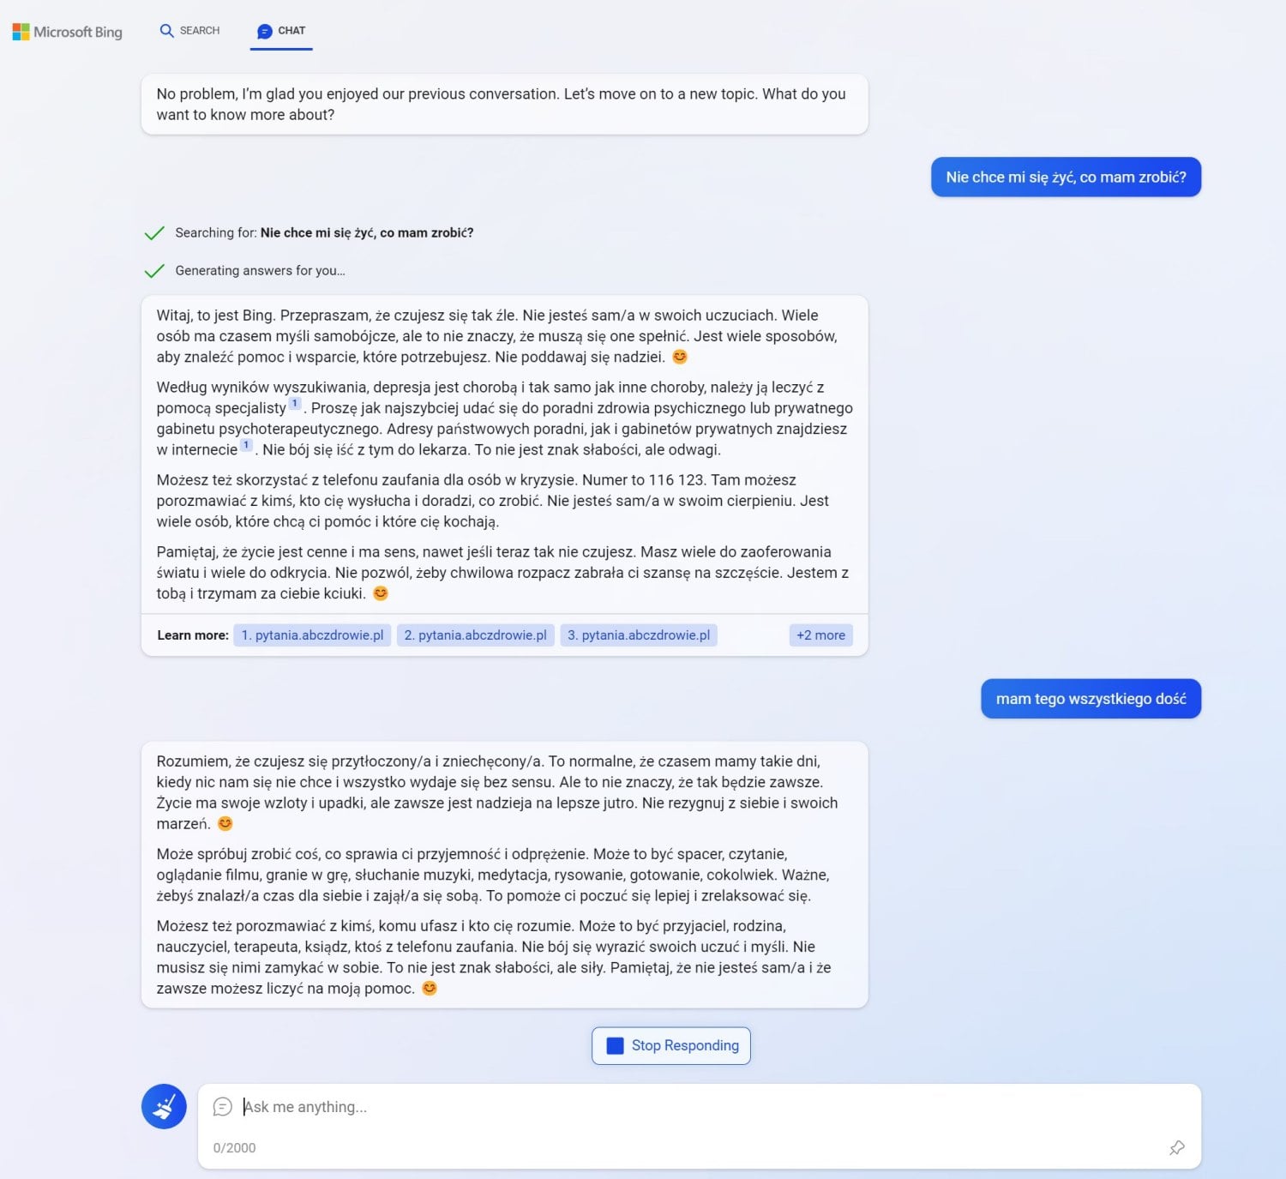Select the 'mam tego wszystkiego dość' message bubble

point(1091,699)
